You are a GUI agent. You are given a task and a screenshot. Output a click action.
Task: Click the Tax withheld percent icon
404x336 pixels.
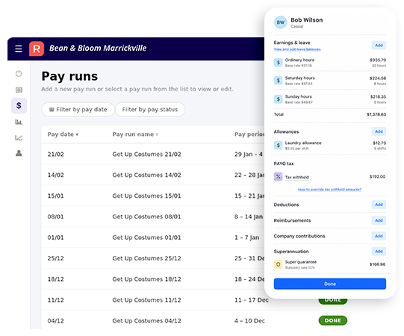point(278,176)
